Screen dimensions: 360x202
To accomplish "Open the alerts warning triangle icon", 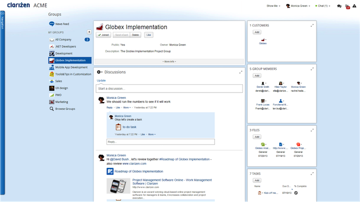I will pyautogui.click(x=355, y=6).
